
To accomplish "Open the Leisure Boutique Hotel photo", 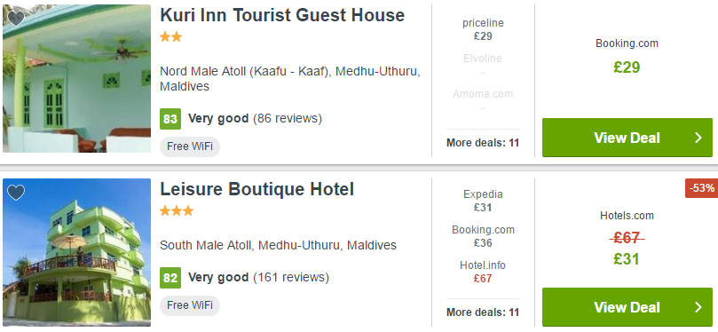I will pyautogui.click(x=76, y=252).
